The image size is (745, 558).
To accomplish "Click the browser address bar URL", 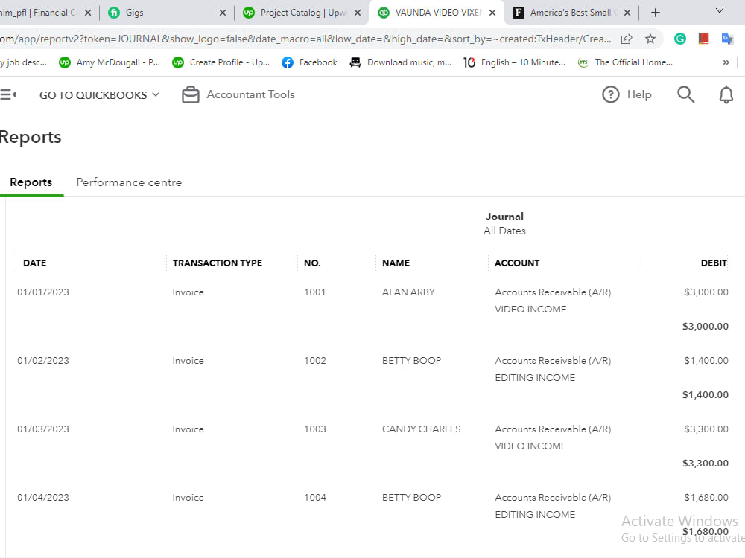I will pos(306,39).
